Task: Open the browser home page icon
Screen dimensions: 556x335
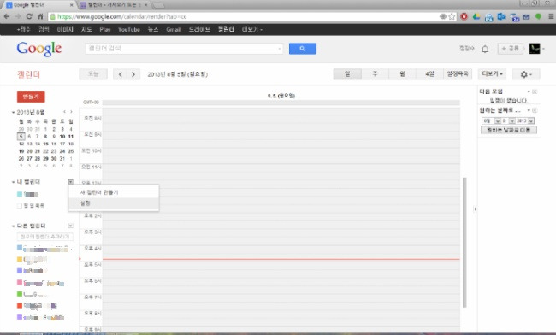Action: click(x=40, y=16)
